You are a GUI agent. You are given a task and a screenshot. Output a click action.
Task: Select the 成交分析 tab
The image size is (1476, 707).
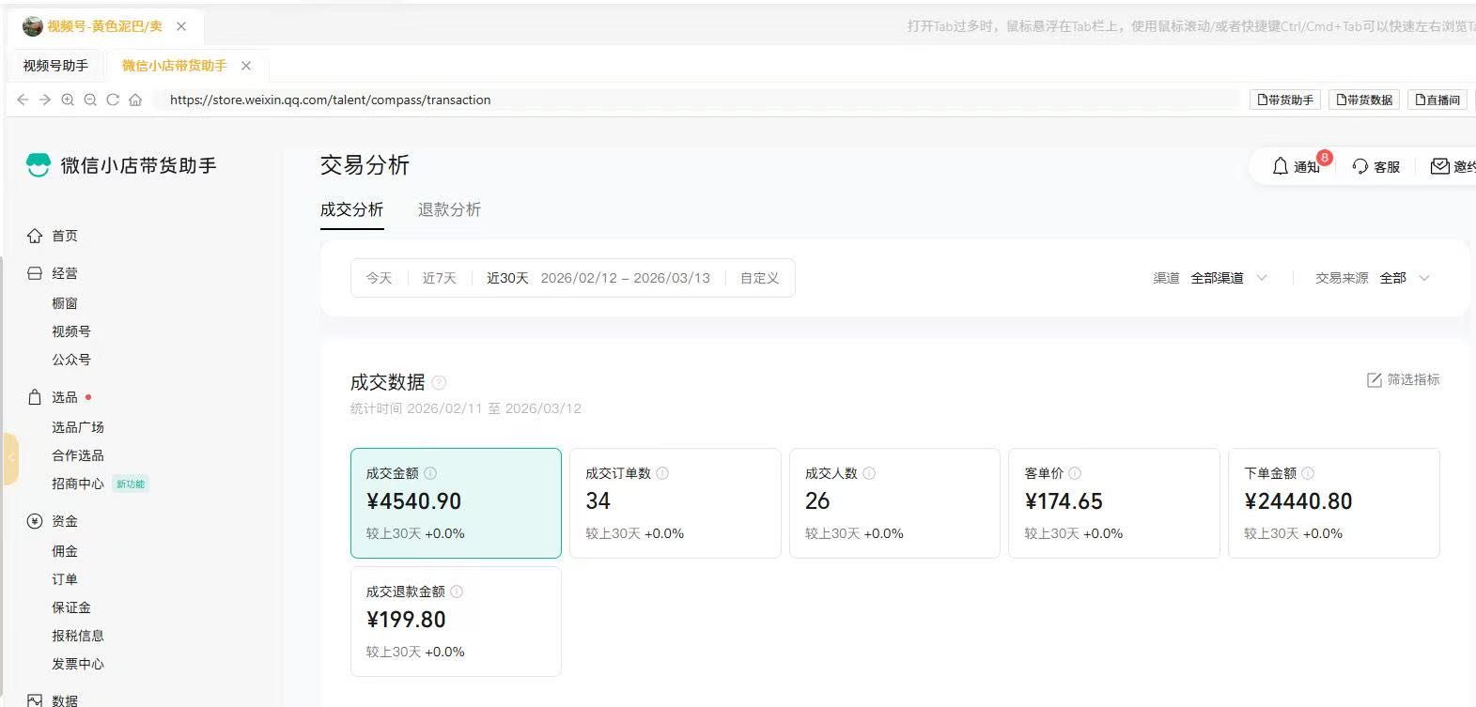coord(351,209)
